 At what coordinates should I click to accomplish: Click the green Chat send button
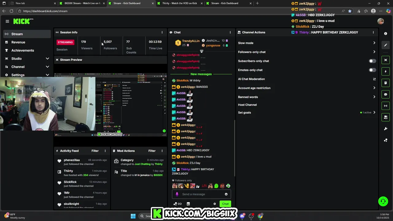pyautogui.click(x=225, y=204)
